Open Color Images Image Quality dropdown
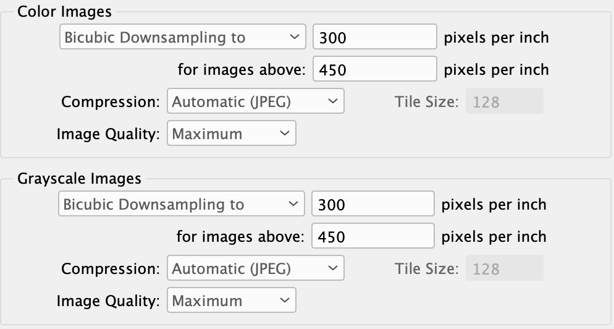 pyautogui.click(x=232, y=134)
